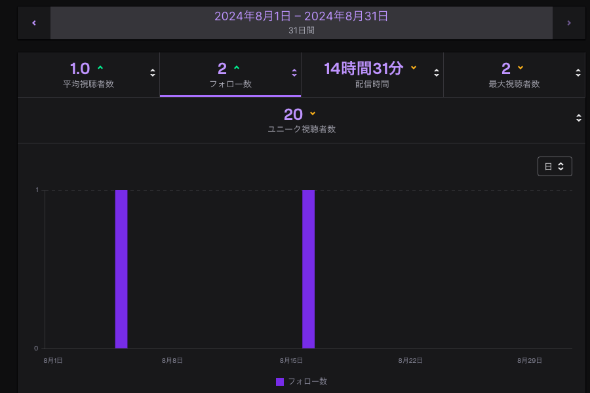
Task: Go to next month with right arrow
Action: point(568,23)
